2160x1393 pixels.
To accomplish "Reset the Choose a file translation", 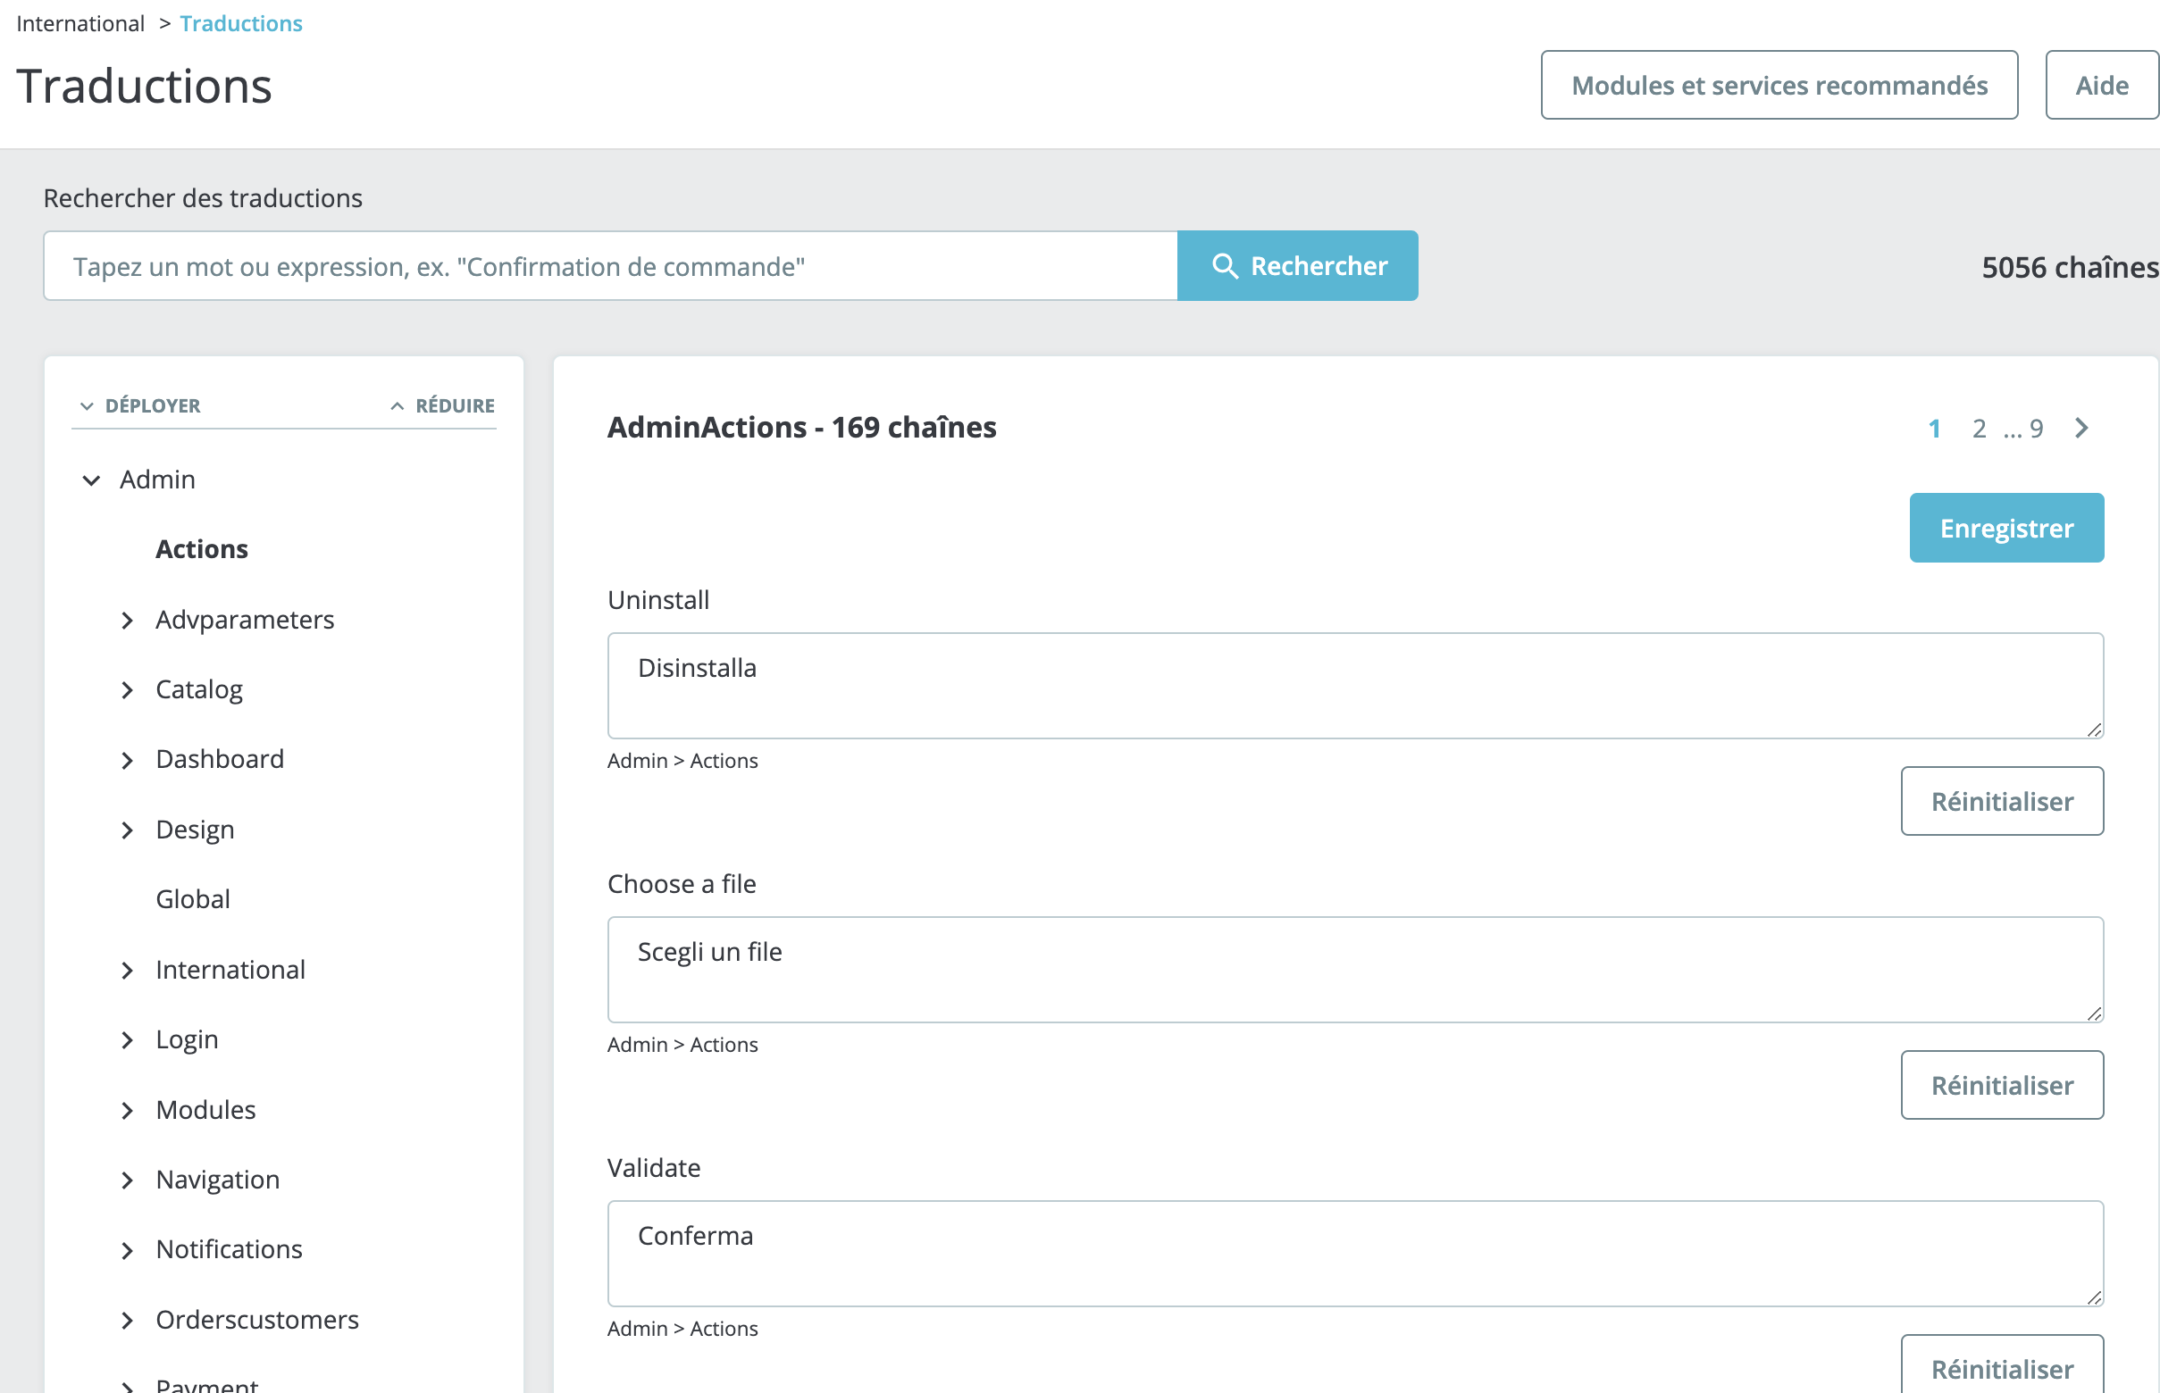I will pos(2002,1085).
